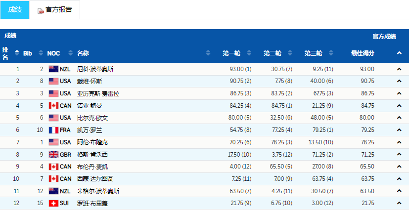Screen dimensions: 409x210
Task: Expand row for 比尔克·欧文
Action: [399, 118]
